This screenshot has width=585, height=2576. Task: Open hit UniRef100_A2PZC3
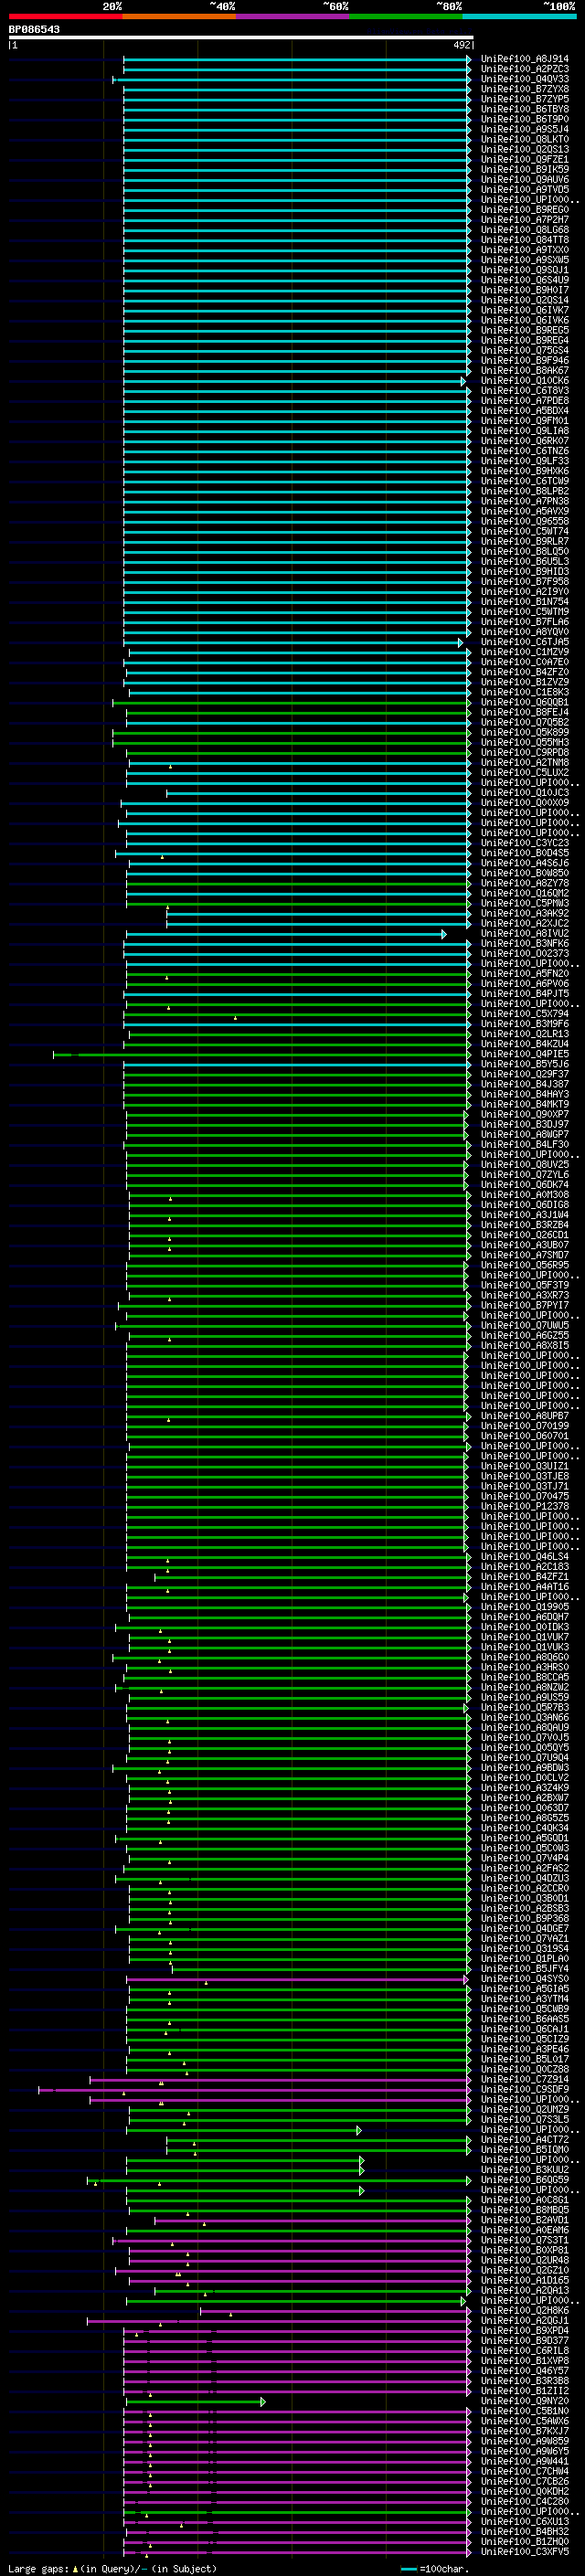tap(524, 69)
